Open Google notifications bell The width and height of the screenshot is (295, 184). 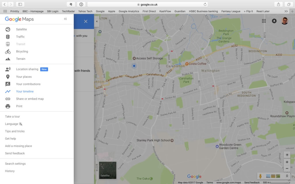[274, 21]
